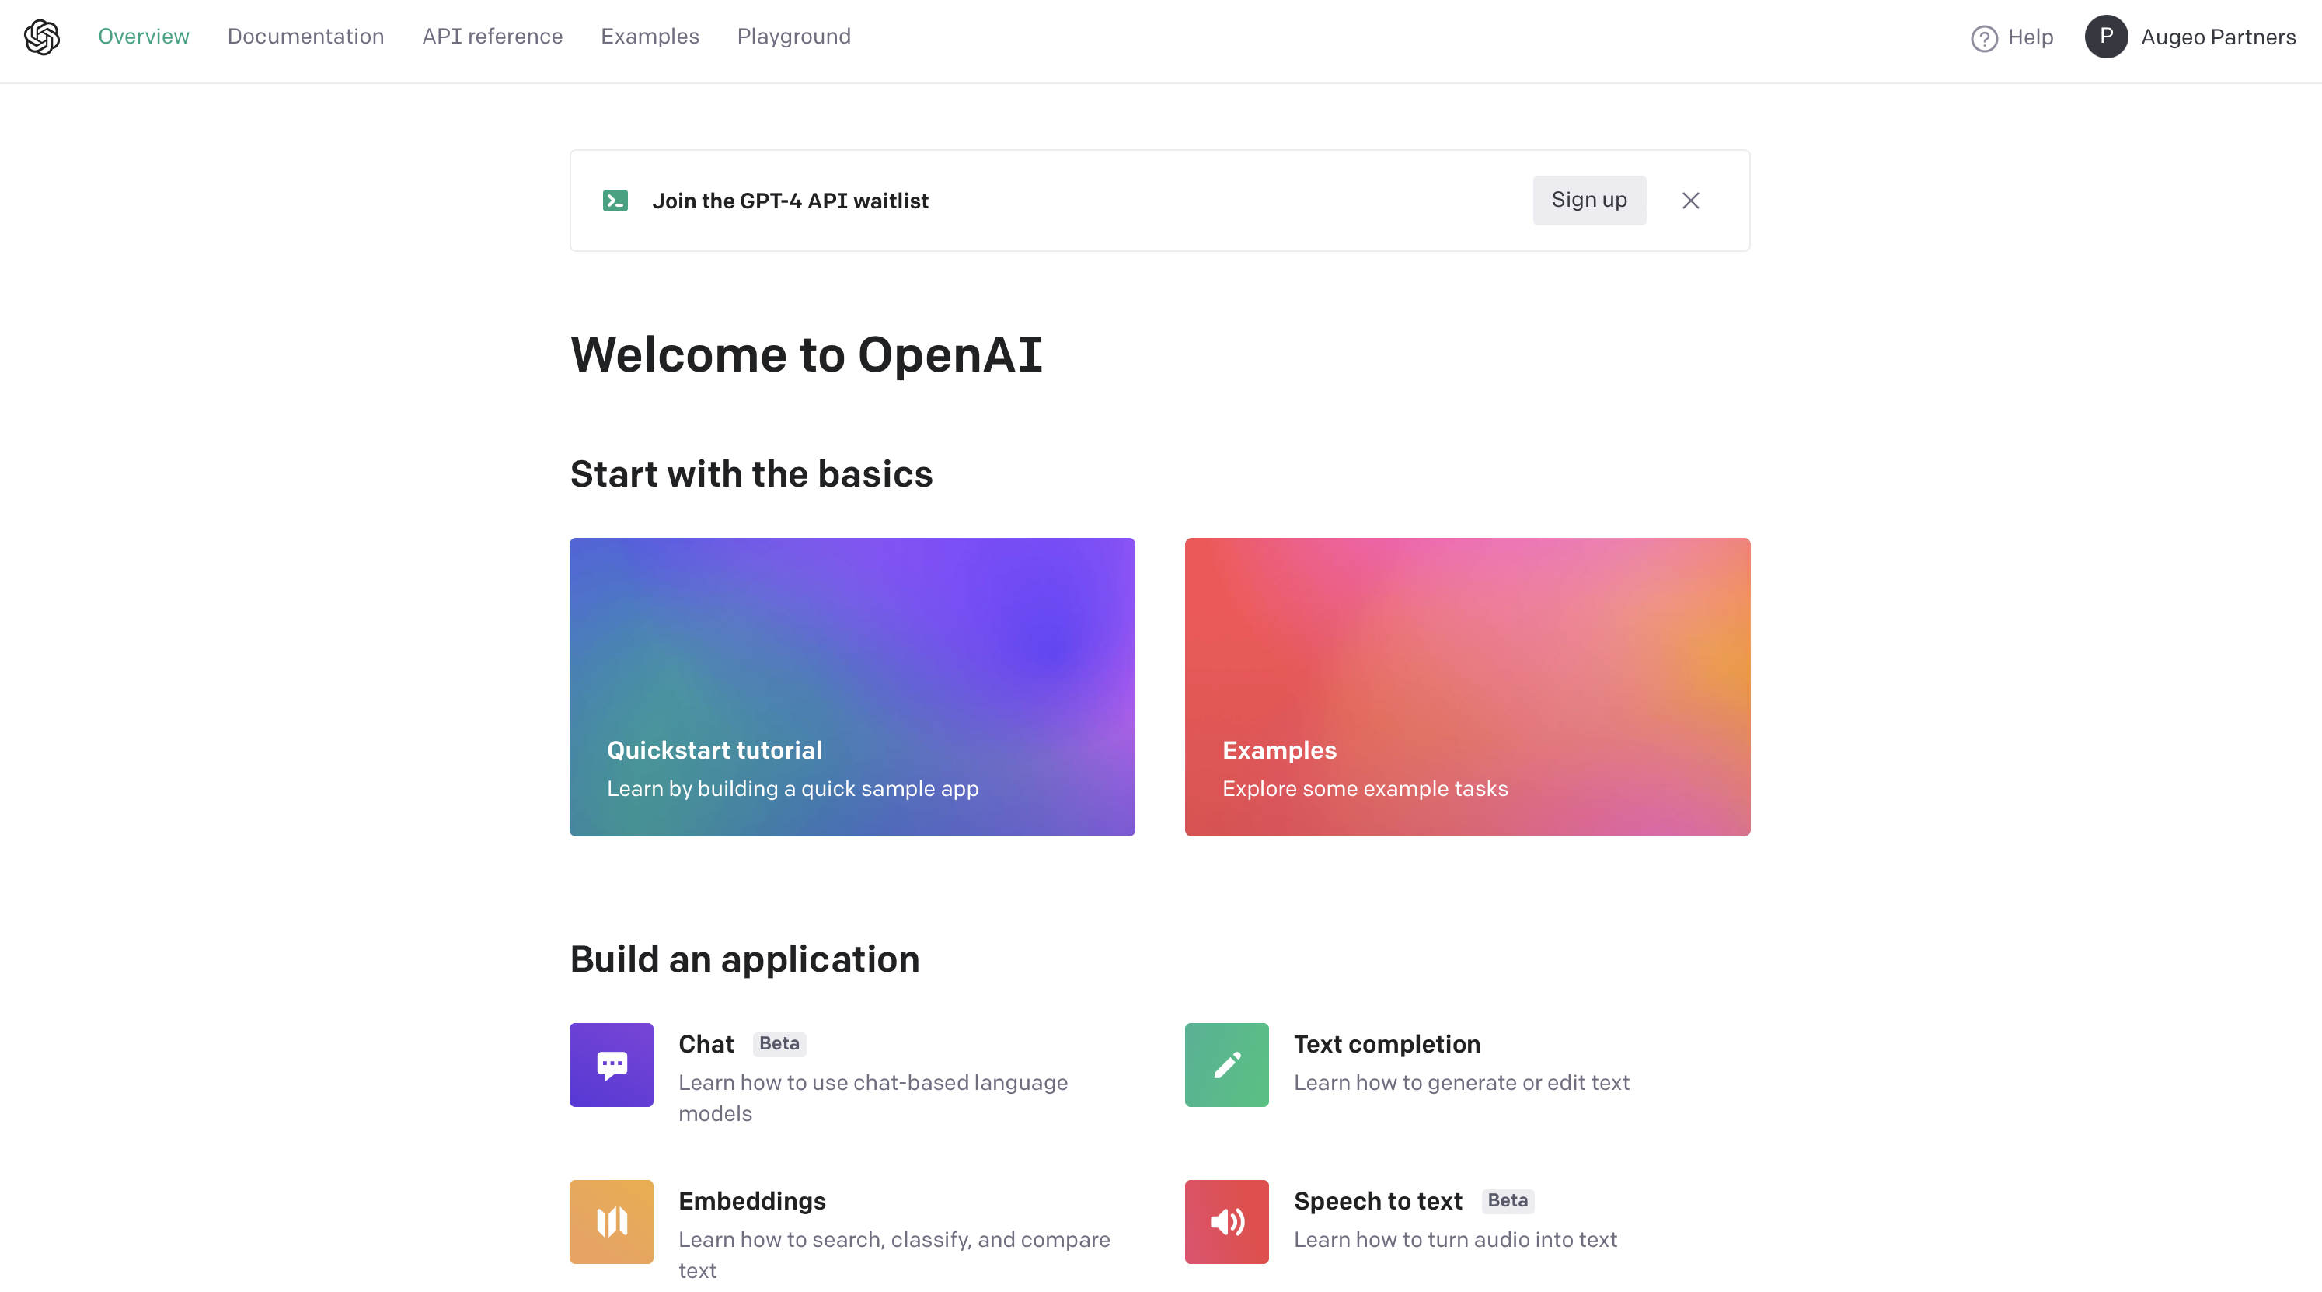
Task: Open the Chat guide title
Action: tap(706, 1044)
